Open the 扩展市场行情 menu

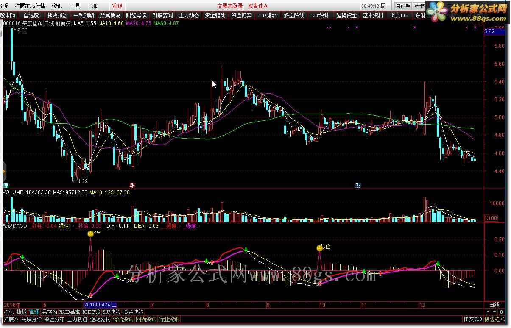point(30,6)
